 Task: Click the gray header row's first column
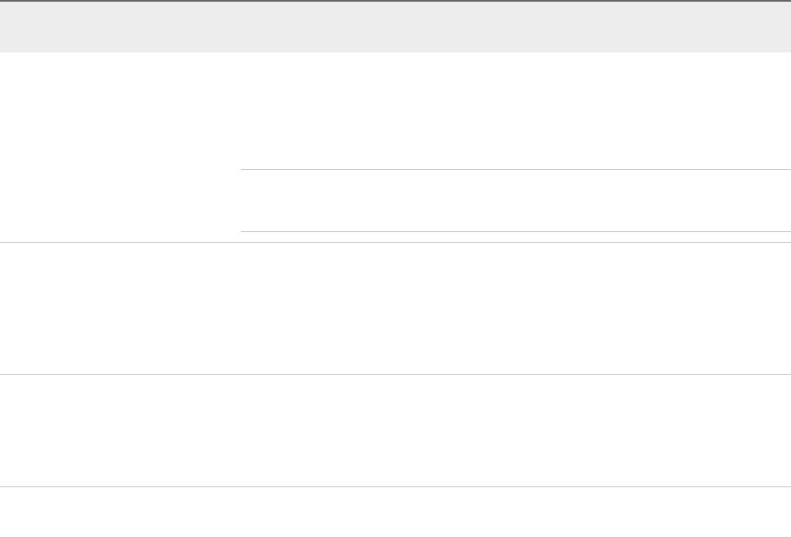[x=120, y=27]
